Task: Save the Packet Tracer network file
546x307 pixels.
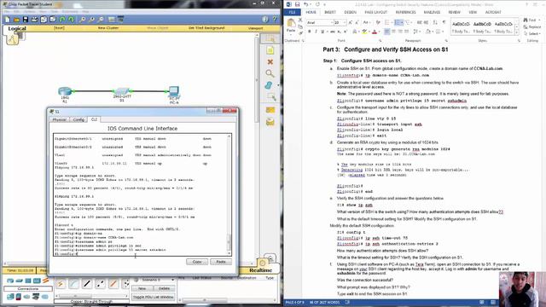Action: (26, 20)
